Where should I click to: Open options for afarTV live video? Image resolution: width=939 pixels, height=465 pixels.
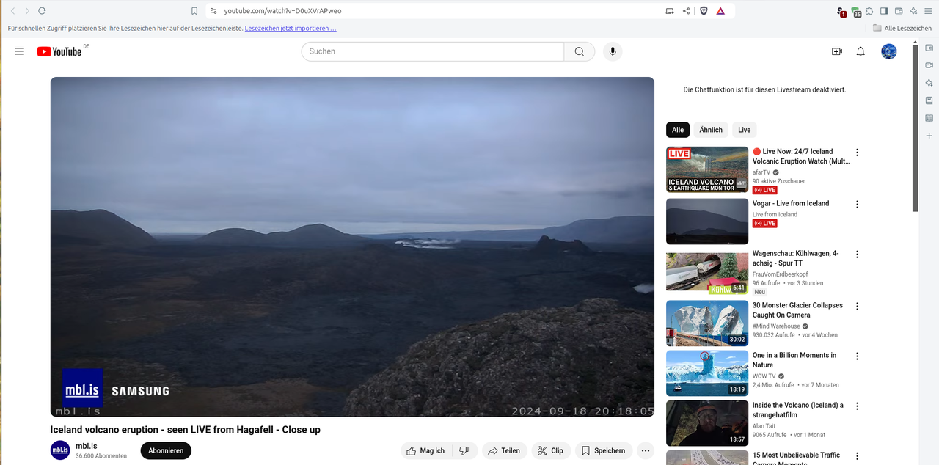click(857, 153)
